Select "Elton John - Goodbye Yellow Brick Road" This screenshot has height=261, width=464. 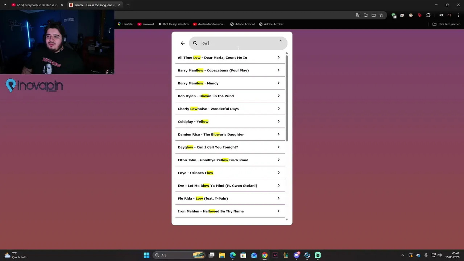point(230,160)
